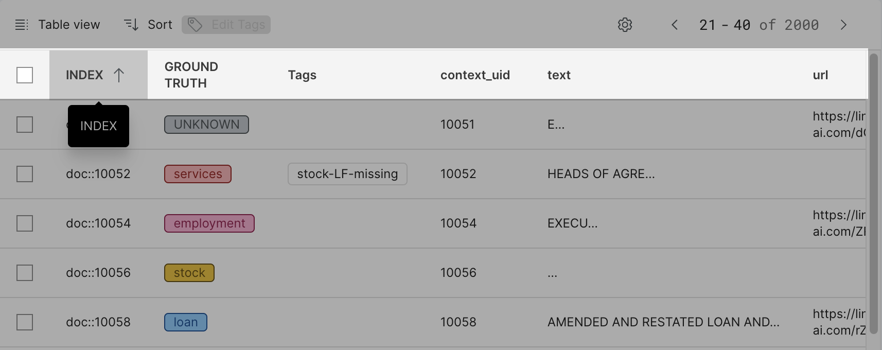The height and width of the screenshot is (350, 882).
Task: Go to next page chevron
Action: click(843, 25)
